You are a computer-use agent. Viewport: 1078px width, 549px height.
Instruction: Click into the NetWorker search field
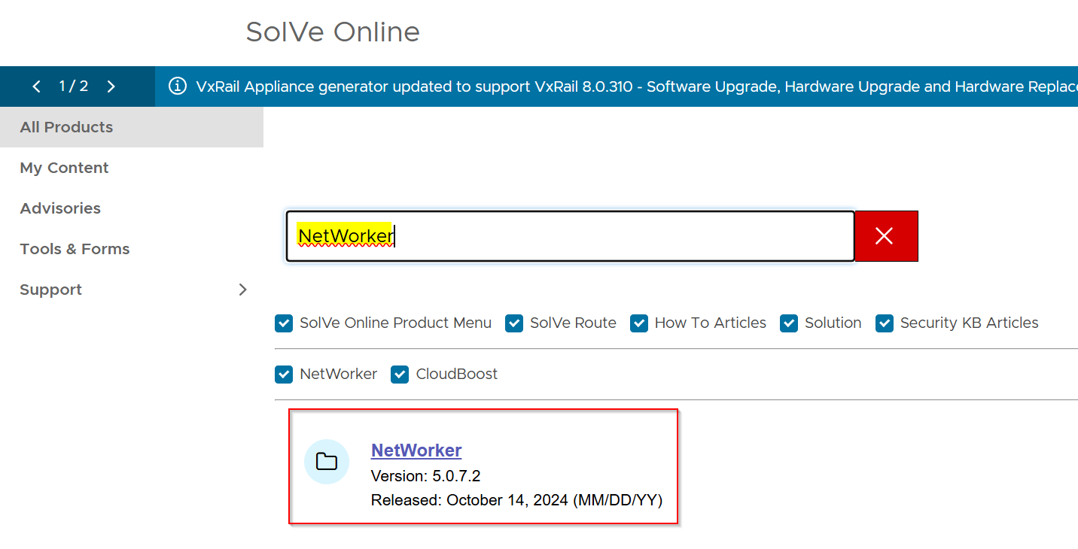point(602,236)
